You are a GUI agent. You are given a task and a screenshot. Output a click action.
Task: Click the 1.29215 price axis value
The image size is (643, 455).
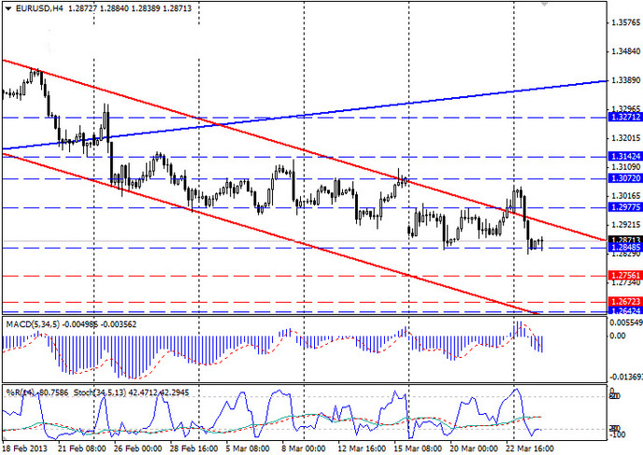pos(625,225)
